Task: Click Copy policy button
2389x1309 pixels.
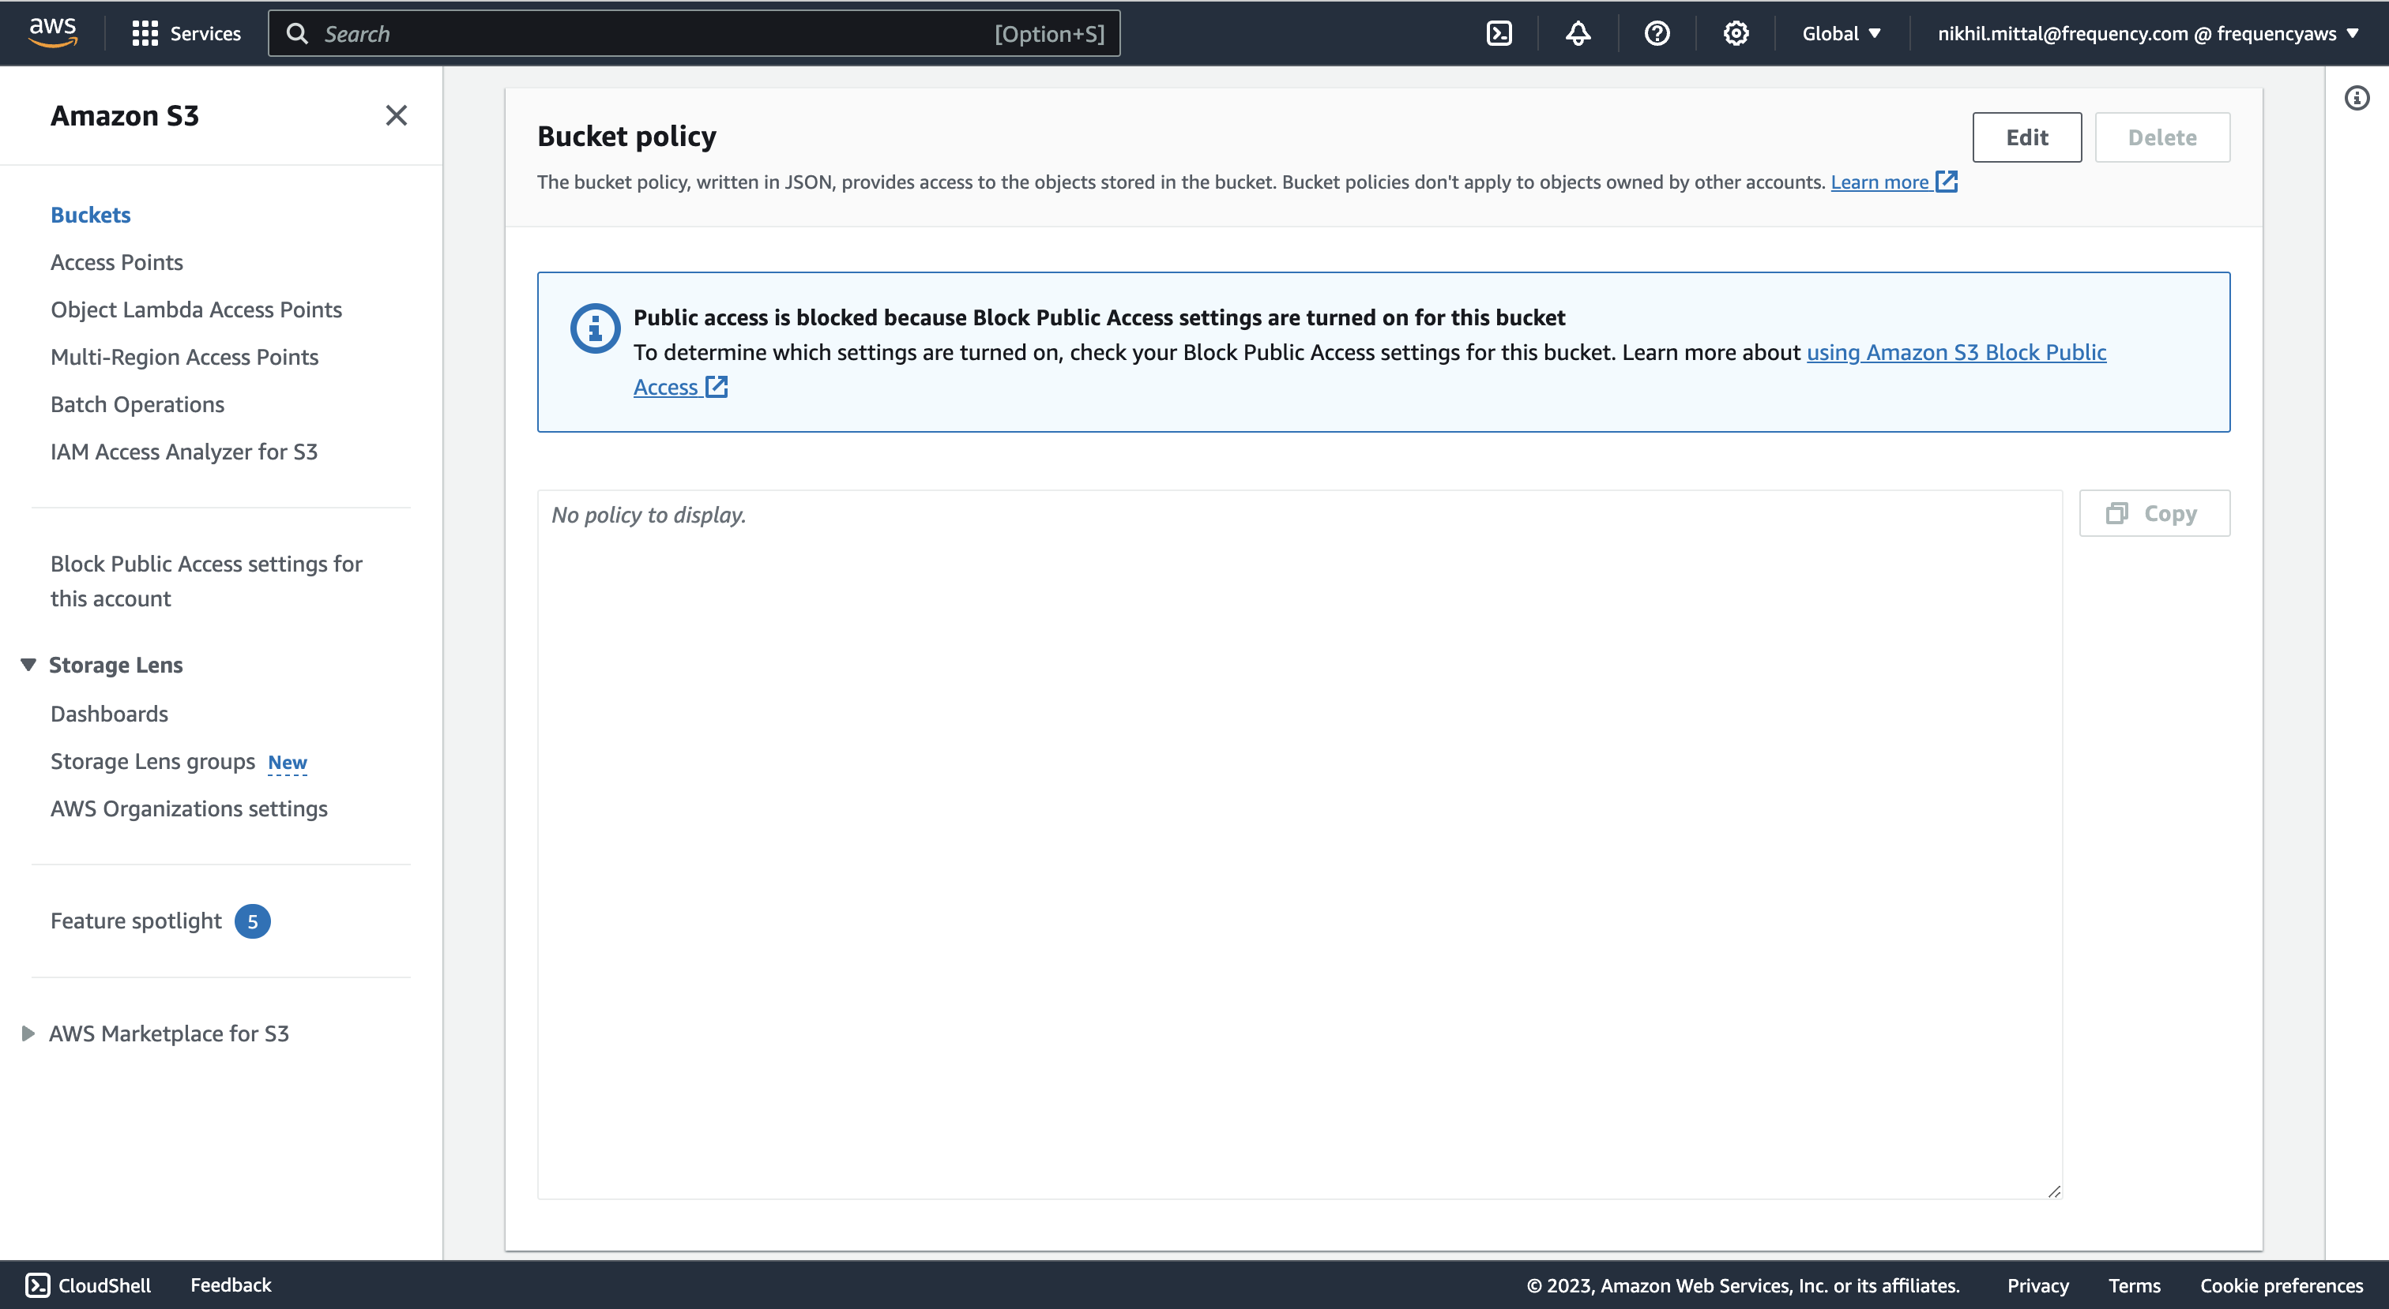Action: [x=2154, y=512]
